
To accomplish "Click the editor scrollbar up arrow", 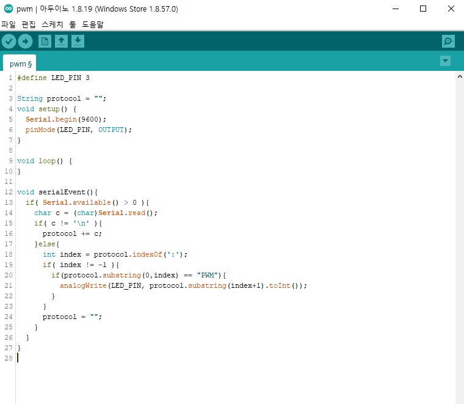I will point(460,77).
